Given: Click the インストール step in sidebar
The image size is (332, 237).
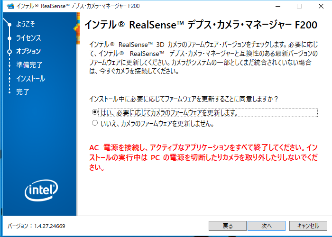Looking at the screenshot, I should coord(31,79).
